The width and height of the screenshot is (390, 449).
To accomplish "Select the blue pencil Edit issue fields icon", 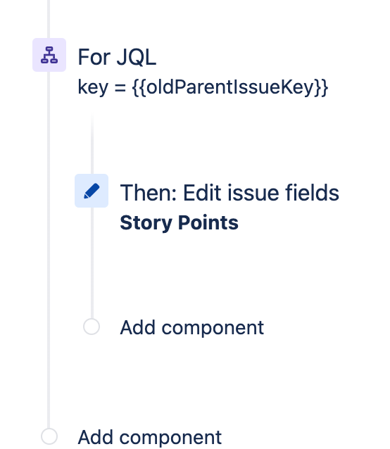I will [92, 191].
